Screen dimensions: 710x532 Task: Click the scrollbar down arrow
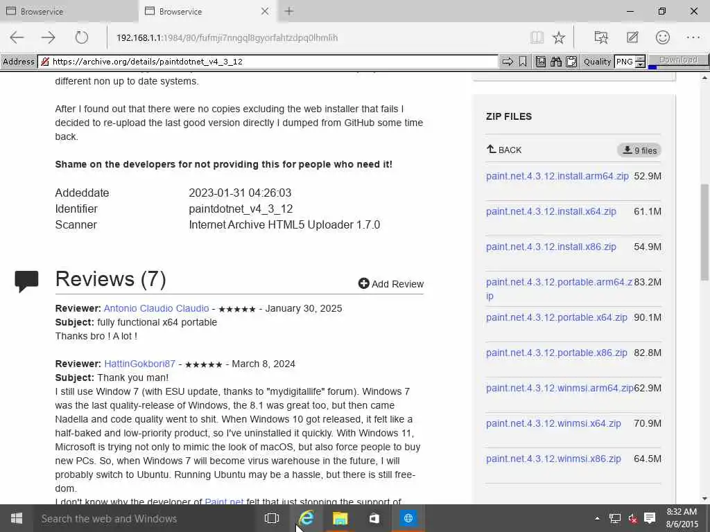pos(704,499)
